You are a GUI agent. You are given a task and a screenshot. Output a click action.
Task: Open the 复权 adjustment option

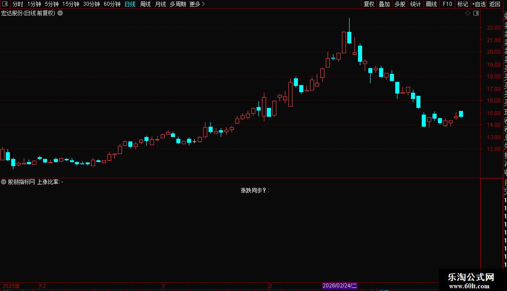[x=369, y=4]
